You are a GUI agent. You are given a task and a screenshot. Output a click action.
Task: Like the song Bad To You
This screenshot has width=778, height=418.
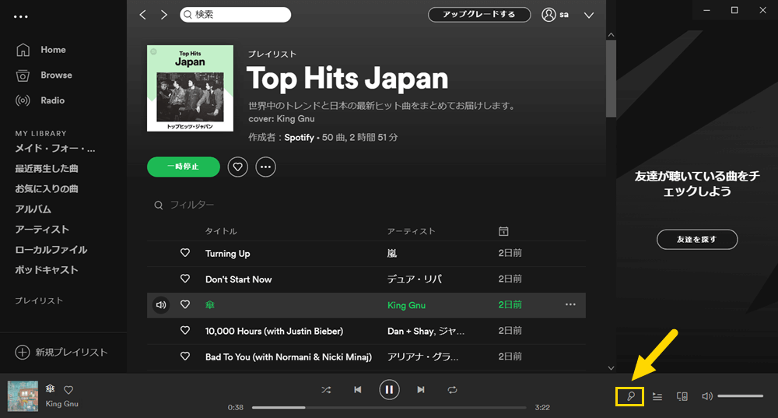(x=185, y=357)
